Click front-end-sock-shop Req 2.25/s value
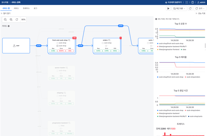Image resolution: width=207 pixels, height=136 pixels. [53, 51]
